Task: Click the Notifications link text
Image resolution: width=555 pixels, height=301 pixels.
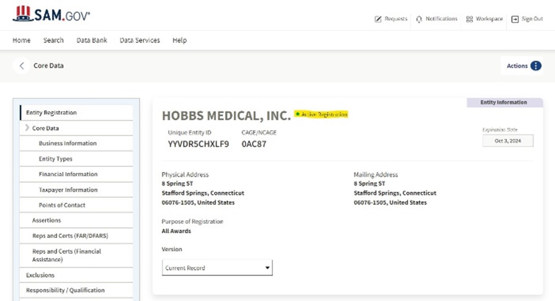Action: (x=442, y=19)
